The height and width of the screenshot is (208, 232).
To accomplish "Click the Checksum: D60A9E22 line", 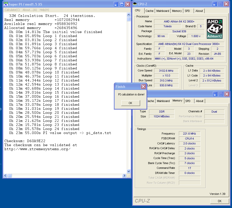I will coord(25,141).
